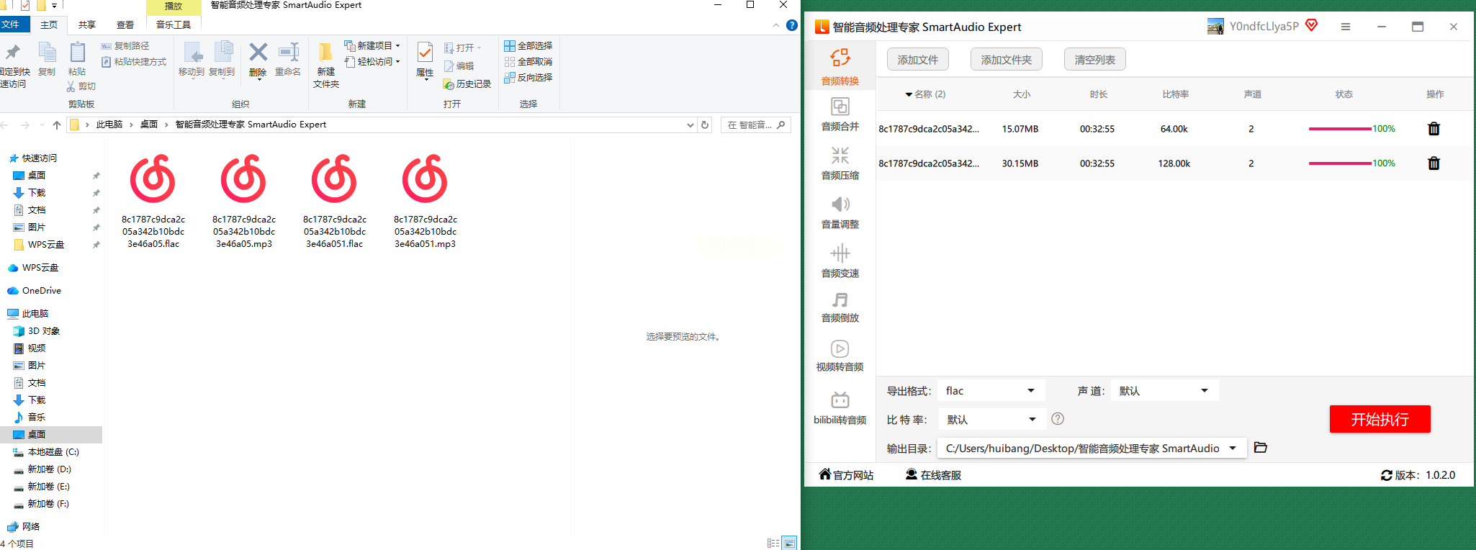Image resolution: width=1476 pixels, height=550 pixels.
Task: Open the bilibili转音频 tool
Action: pyautogui.click(x=840, y=407)
